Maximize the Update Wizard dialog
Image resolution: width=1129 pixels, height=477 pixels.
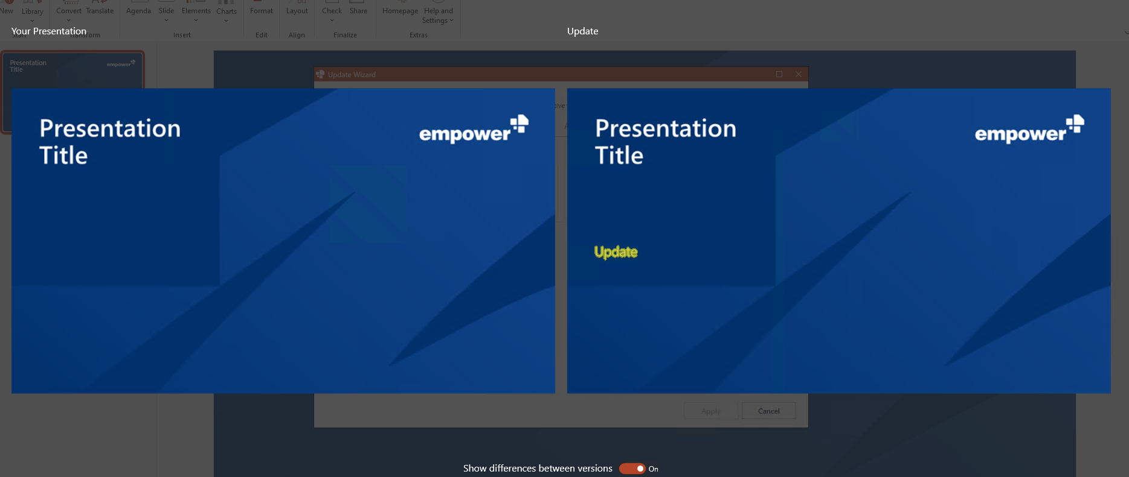click(779, 74)
